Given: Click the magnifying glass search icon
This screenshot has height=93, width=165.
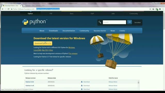Looking at the screenshot, I should pyautogui.click(x=100, y=22).
